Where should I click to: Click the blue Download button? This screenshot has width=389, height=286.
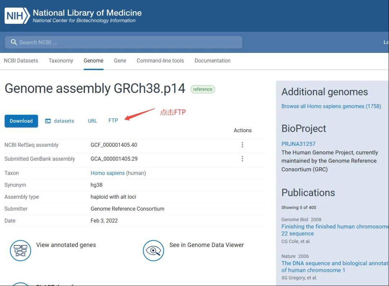point(21,121)
